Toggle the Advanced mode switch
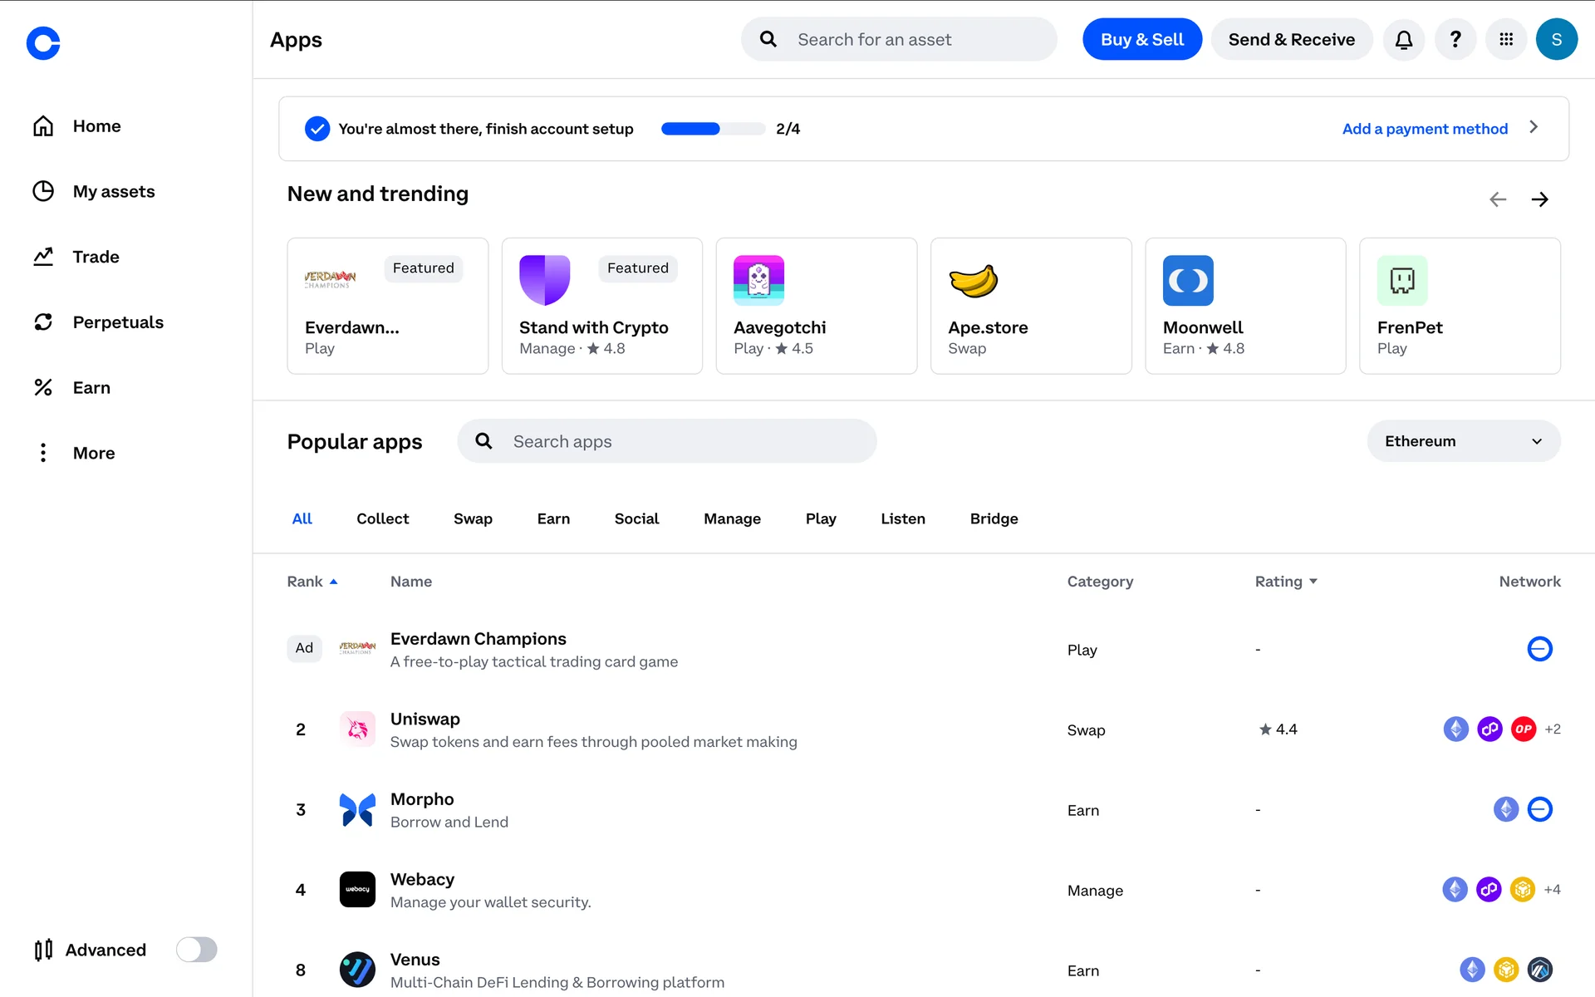The height and width of the screenshot is (997, 1595). point(197,950)
